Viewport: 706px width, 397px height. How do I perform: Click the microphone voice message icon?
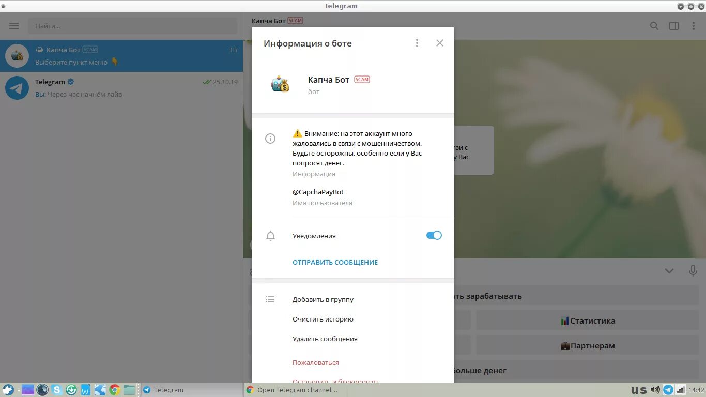coord(693,270)
